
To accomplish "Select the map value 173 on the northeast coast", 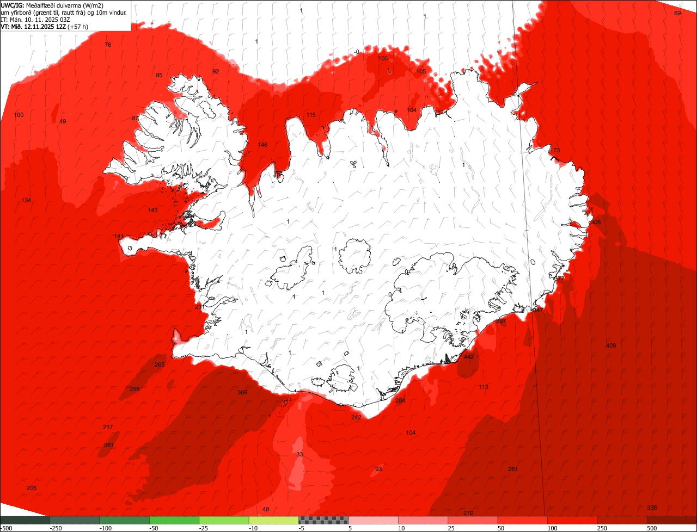I will (x=555, y=150).
